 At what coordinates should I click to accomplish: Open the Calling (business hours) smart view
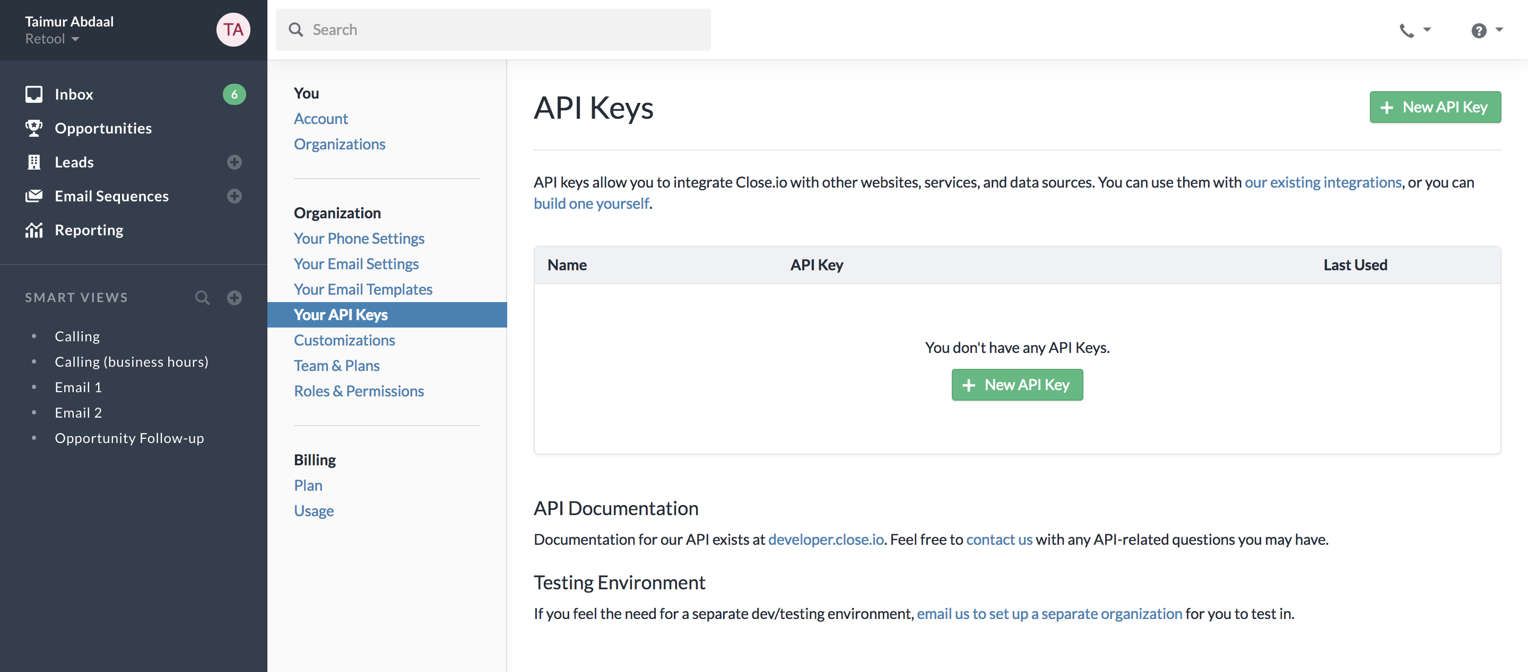click(x=131, y=361)
